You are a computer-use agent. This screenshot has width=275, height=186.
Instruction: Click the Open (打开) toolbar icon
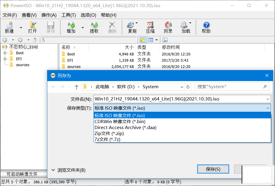tap(32, 27)
